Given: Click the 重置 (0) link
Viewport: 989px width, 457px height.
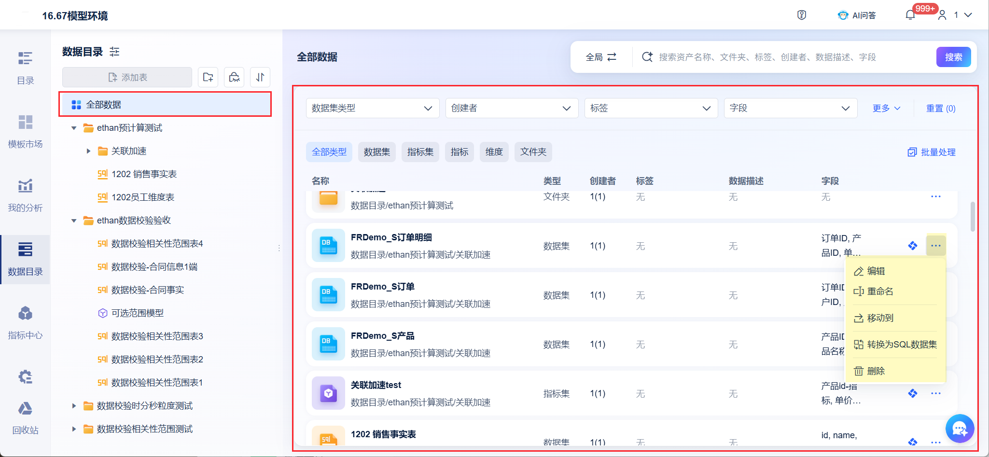Looking at the screenshot, I should pos(940,109).
